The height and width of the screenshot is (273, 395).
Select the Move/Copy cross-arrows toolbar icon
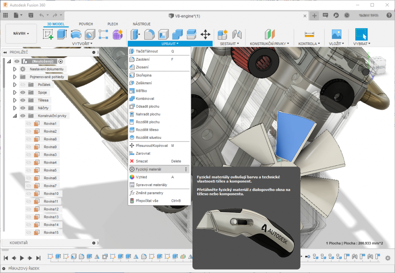[x=205, y=35]
